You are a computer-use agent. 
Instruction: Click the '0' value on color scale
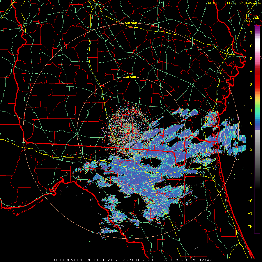pos(251,123)
